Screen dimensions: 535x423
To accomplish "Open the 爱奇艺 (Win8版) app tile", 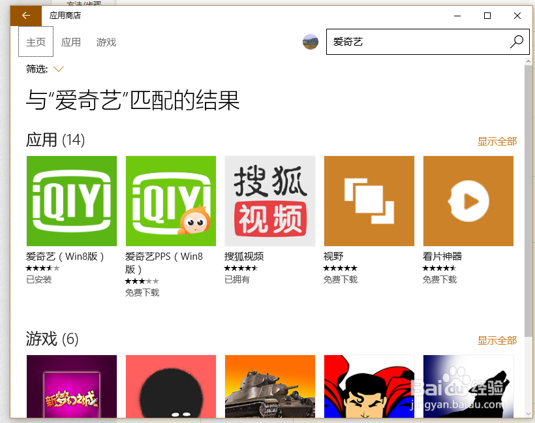I will [x=72, y=201].
